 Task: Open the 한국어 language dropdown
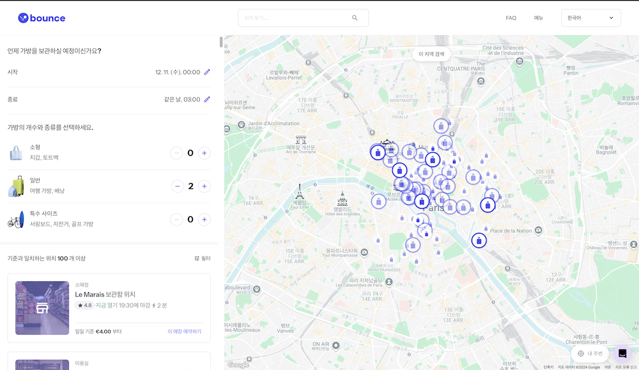point(591,18)
